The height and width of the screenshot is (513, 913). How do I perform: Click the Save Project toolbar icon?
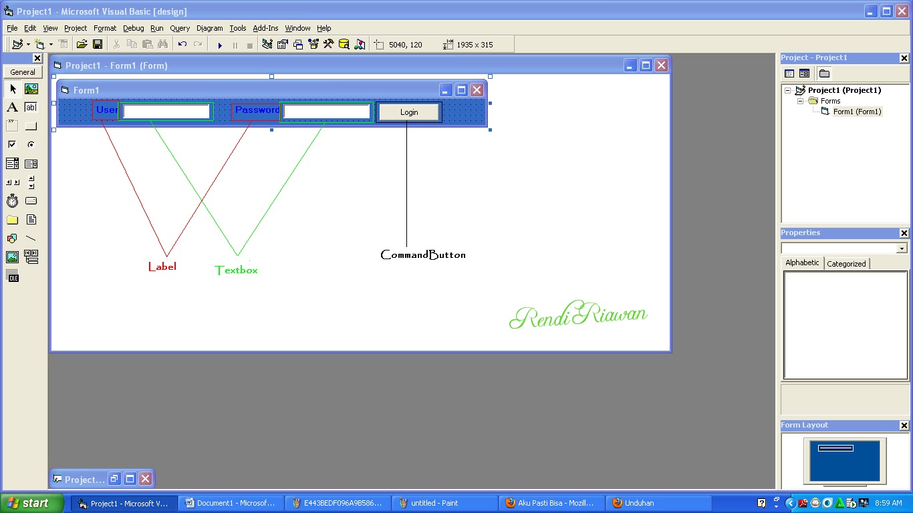(97, 44)
